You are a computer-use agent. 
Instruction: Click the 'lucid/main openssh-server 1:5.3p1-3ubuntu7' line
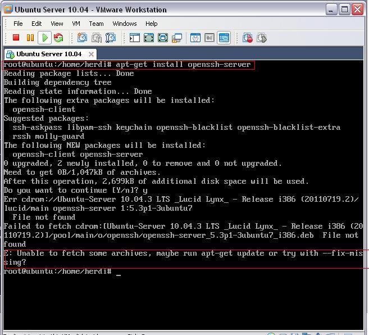98,209
